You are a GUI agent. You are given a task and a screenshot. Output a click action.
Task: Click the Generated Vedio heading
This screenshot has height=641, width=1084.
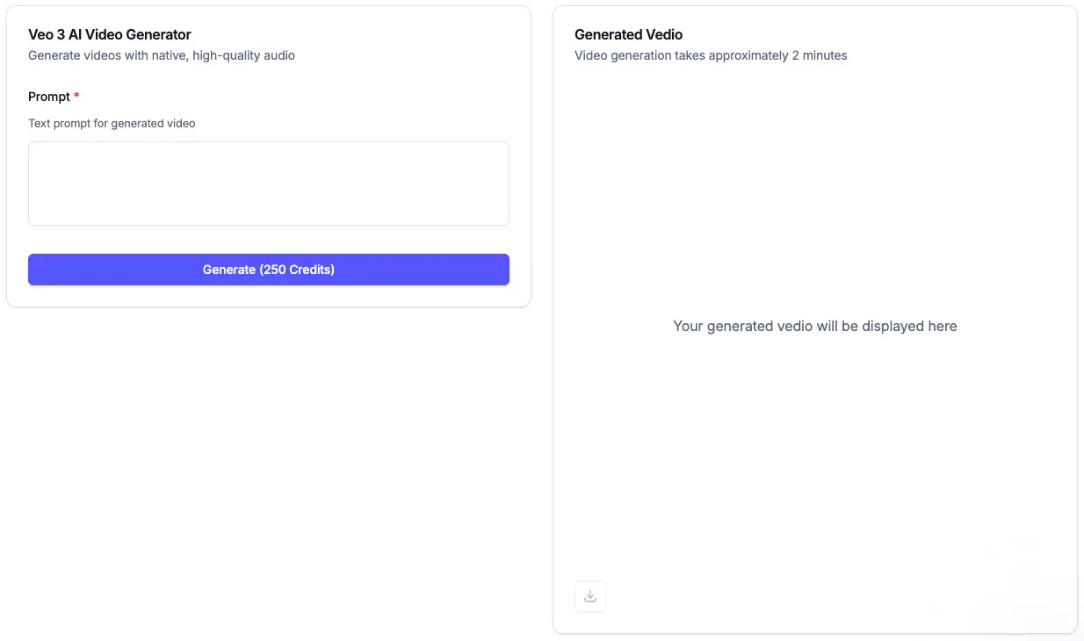point(628,35)
